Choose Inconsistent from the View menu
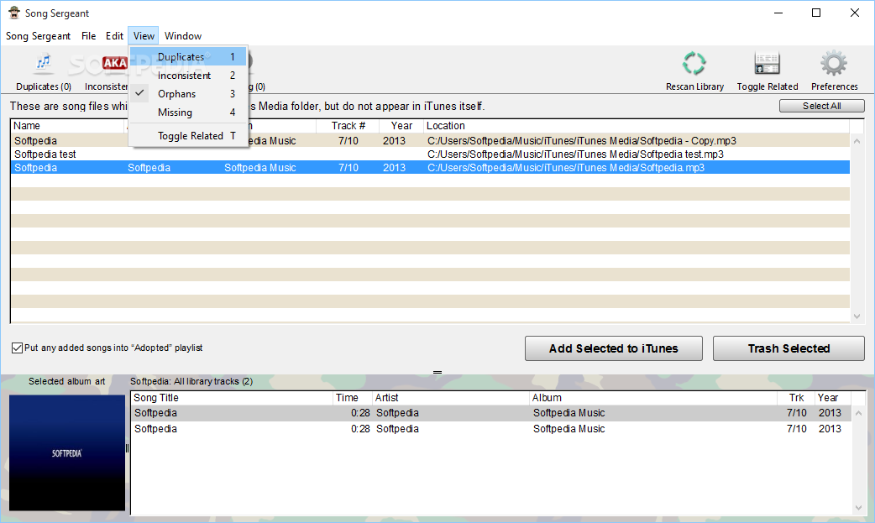The height and width of the screenshot is (523, 875). [188, 76]
